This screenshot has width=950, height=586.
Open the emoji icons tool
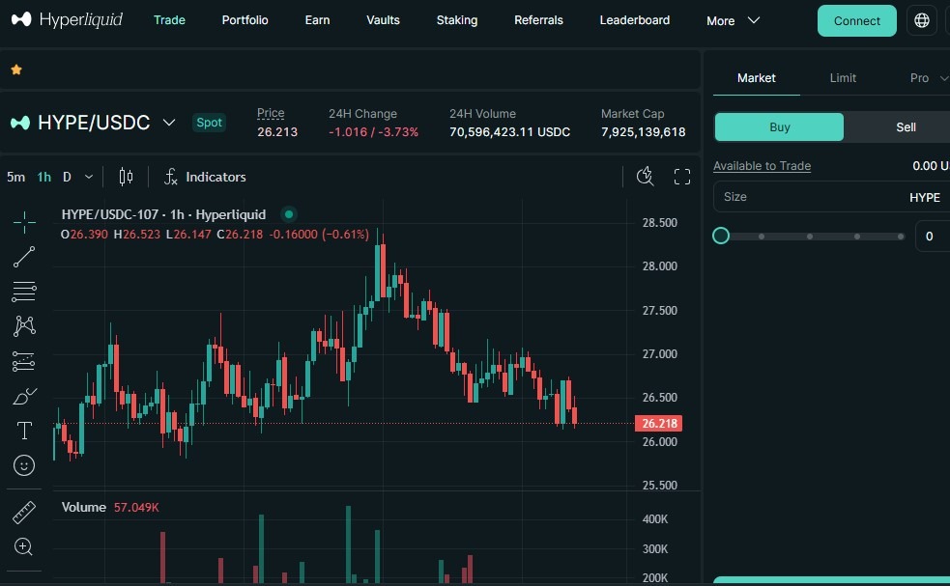(24, 465)
